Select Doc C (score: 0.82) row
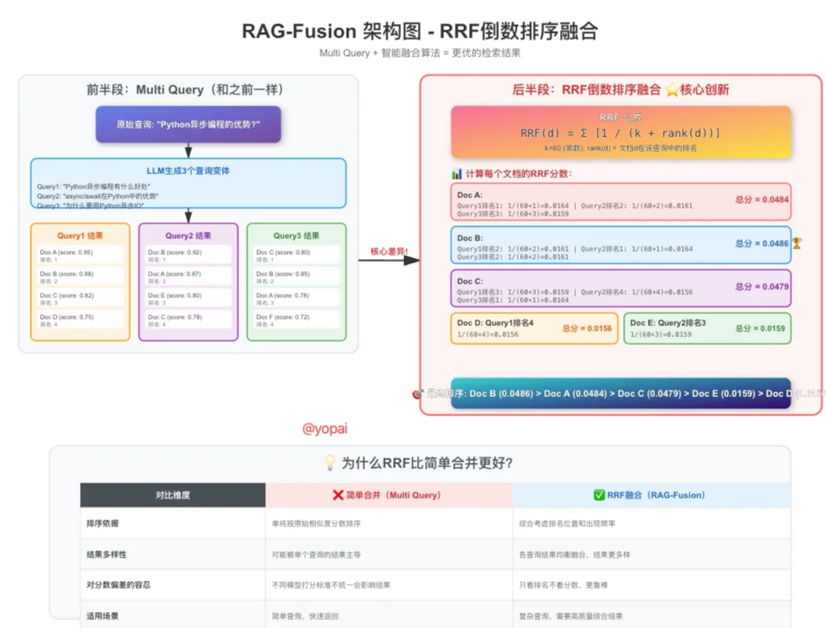826x628 pixels. tap(80, 298)
